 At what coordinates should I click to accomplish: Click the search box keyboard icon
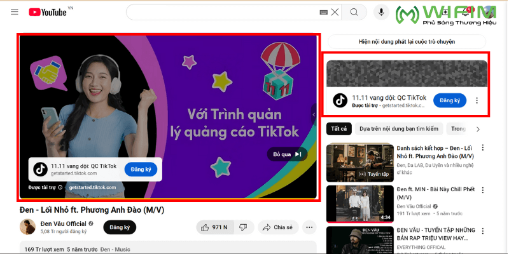[323, 12]
